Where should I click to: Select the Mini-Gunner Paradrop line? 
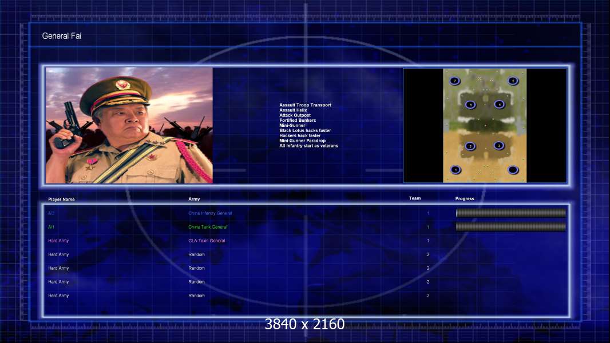coord(302,141)
